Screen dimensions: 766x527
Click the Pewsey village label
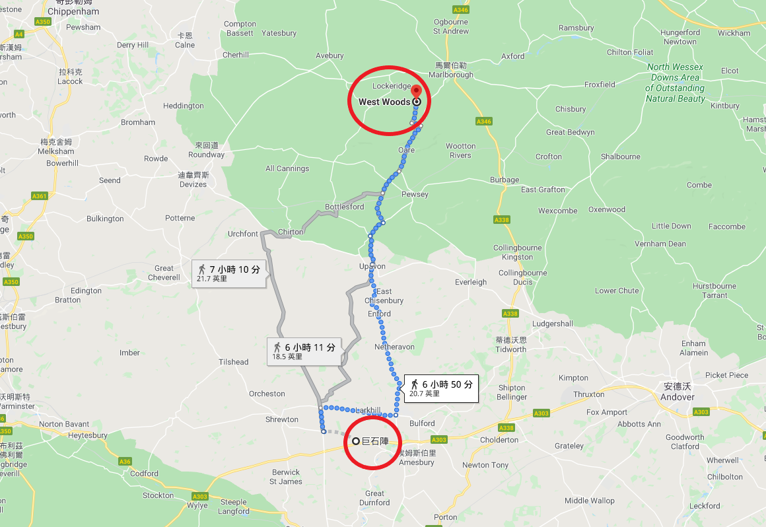pyautogui.click(x=415, y=194)
